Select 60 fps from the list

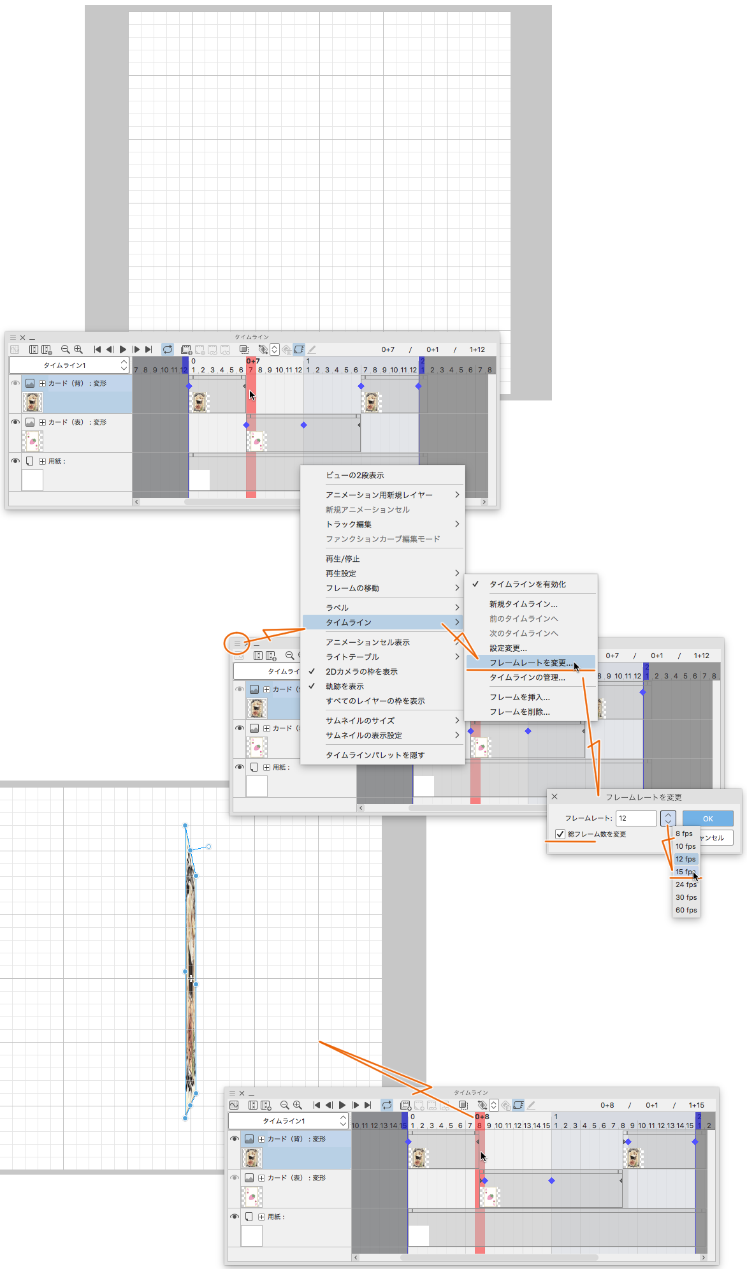pos(686,910)
